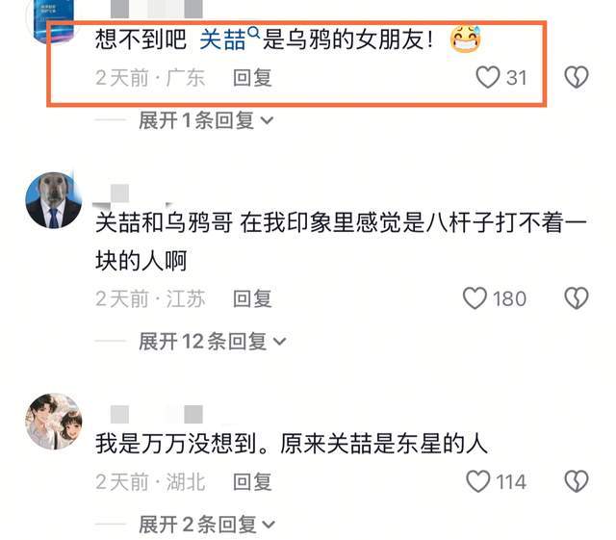Dislike the Guangdong comment with broken heart
The width and height of the screenshot is (616, 540).
577,77
